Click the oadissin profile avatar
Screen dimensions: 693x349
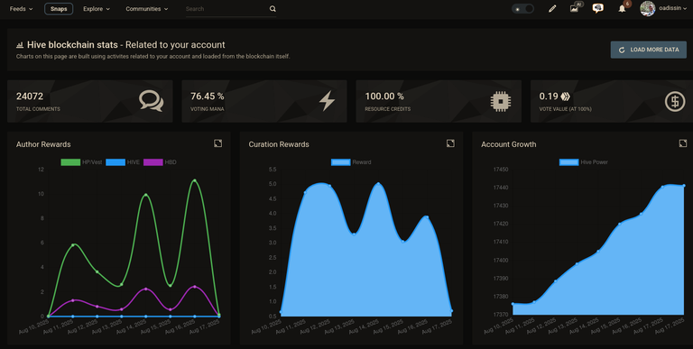pos(648,8)
